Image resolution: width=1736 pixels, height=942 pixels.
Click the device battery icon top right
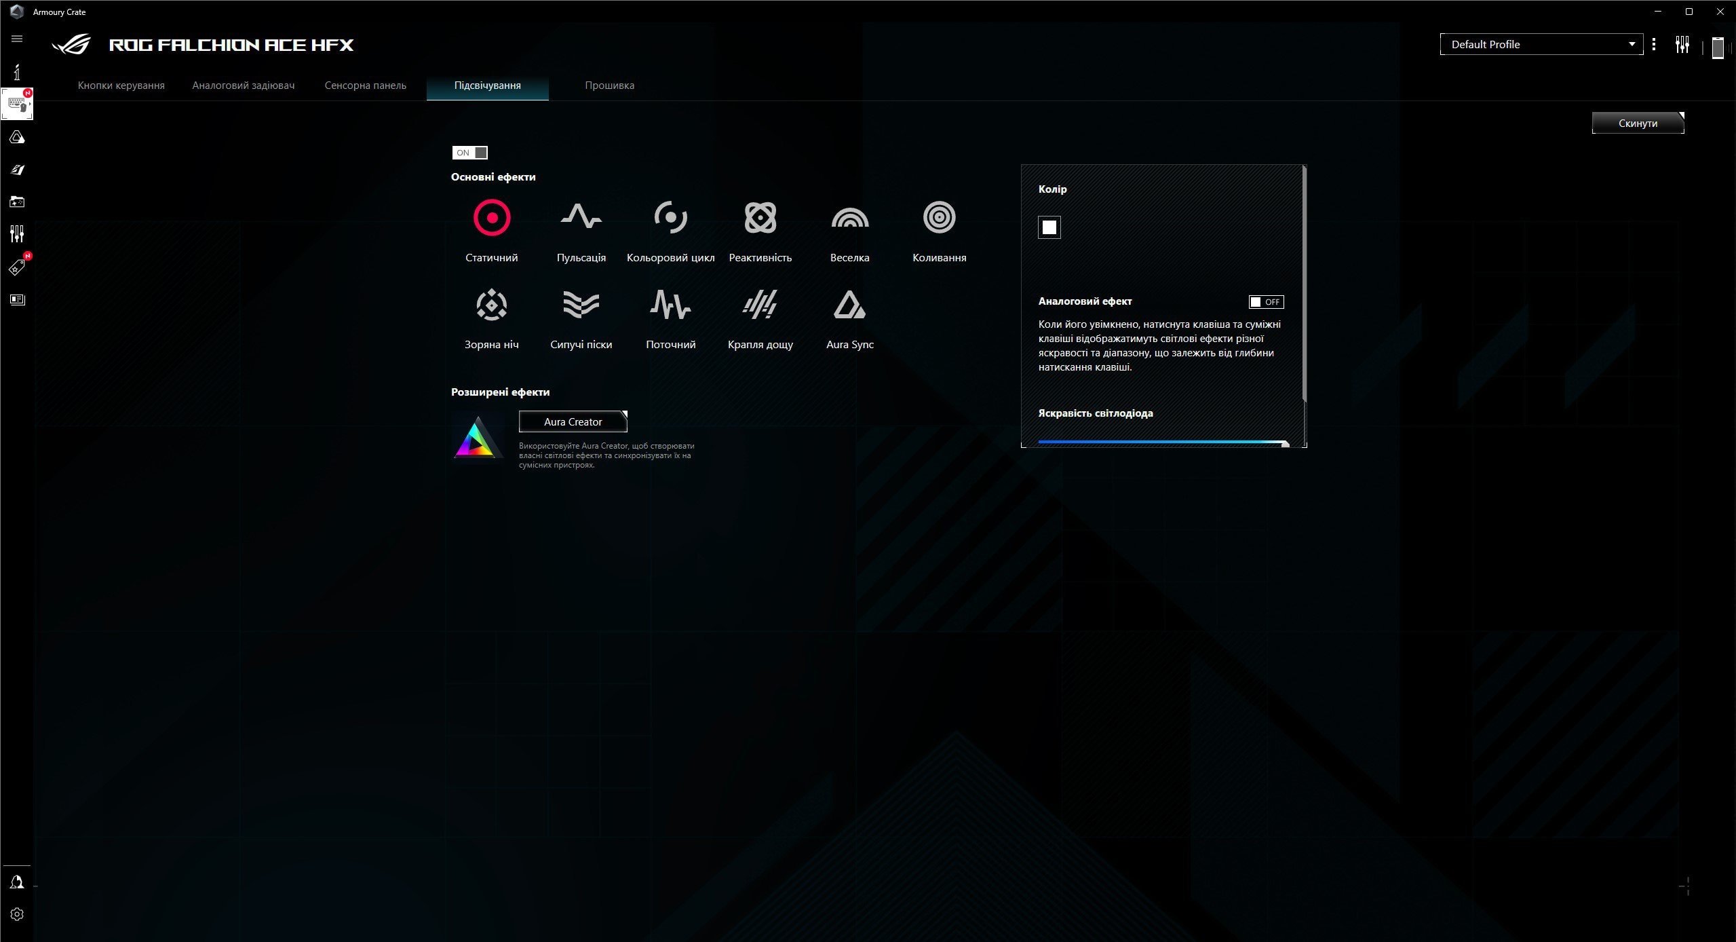tap(1718, 48)
